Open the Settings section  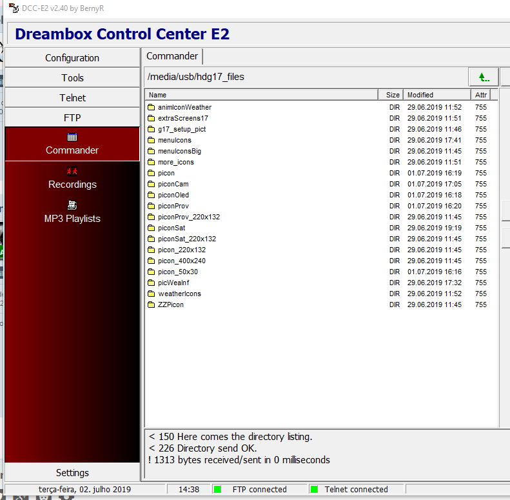[72, 472]
